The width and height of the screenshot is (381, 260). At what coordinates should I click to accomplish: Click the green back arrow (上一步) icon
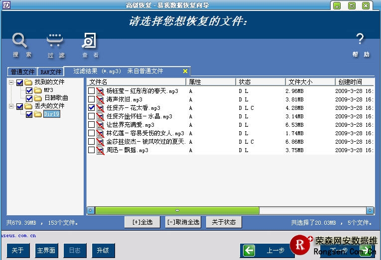pyautogui.click(x=249, y=251)
